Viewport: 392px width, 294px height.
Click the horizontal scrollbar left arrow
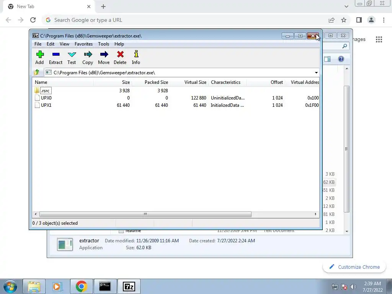point(36,214)
